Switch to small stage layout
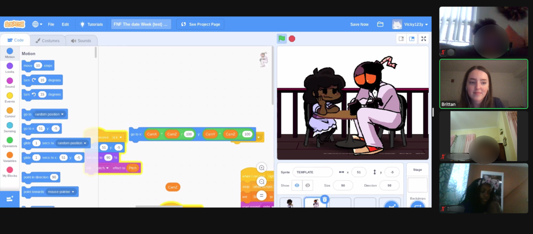533x234 pixels. [x=401, y=39]
